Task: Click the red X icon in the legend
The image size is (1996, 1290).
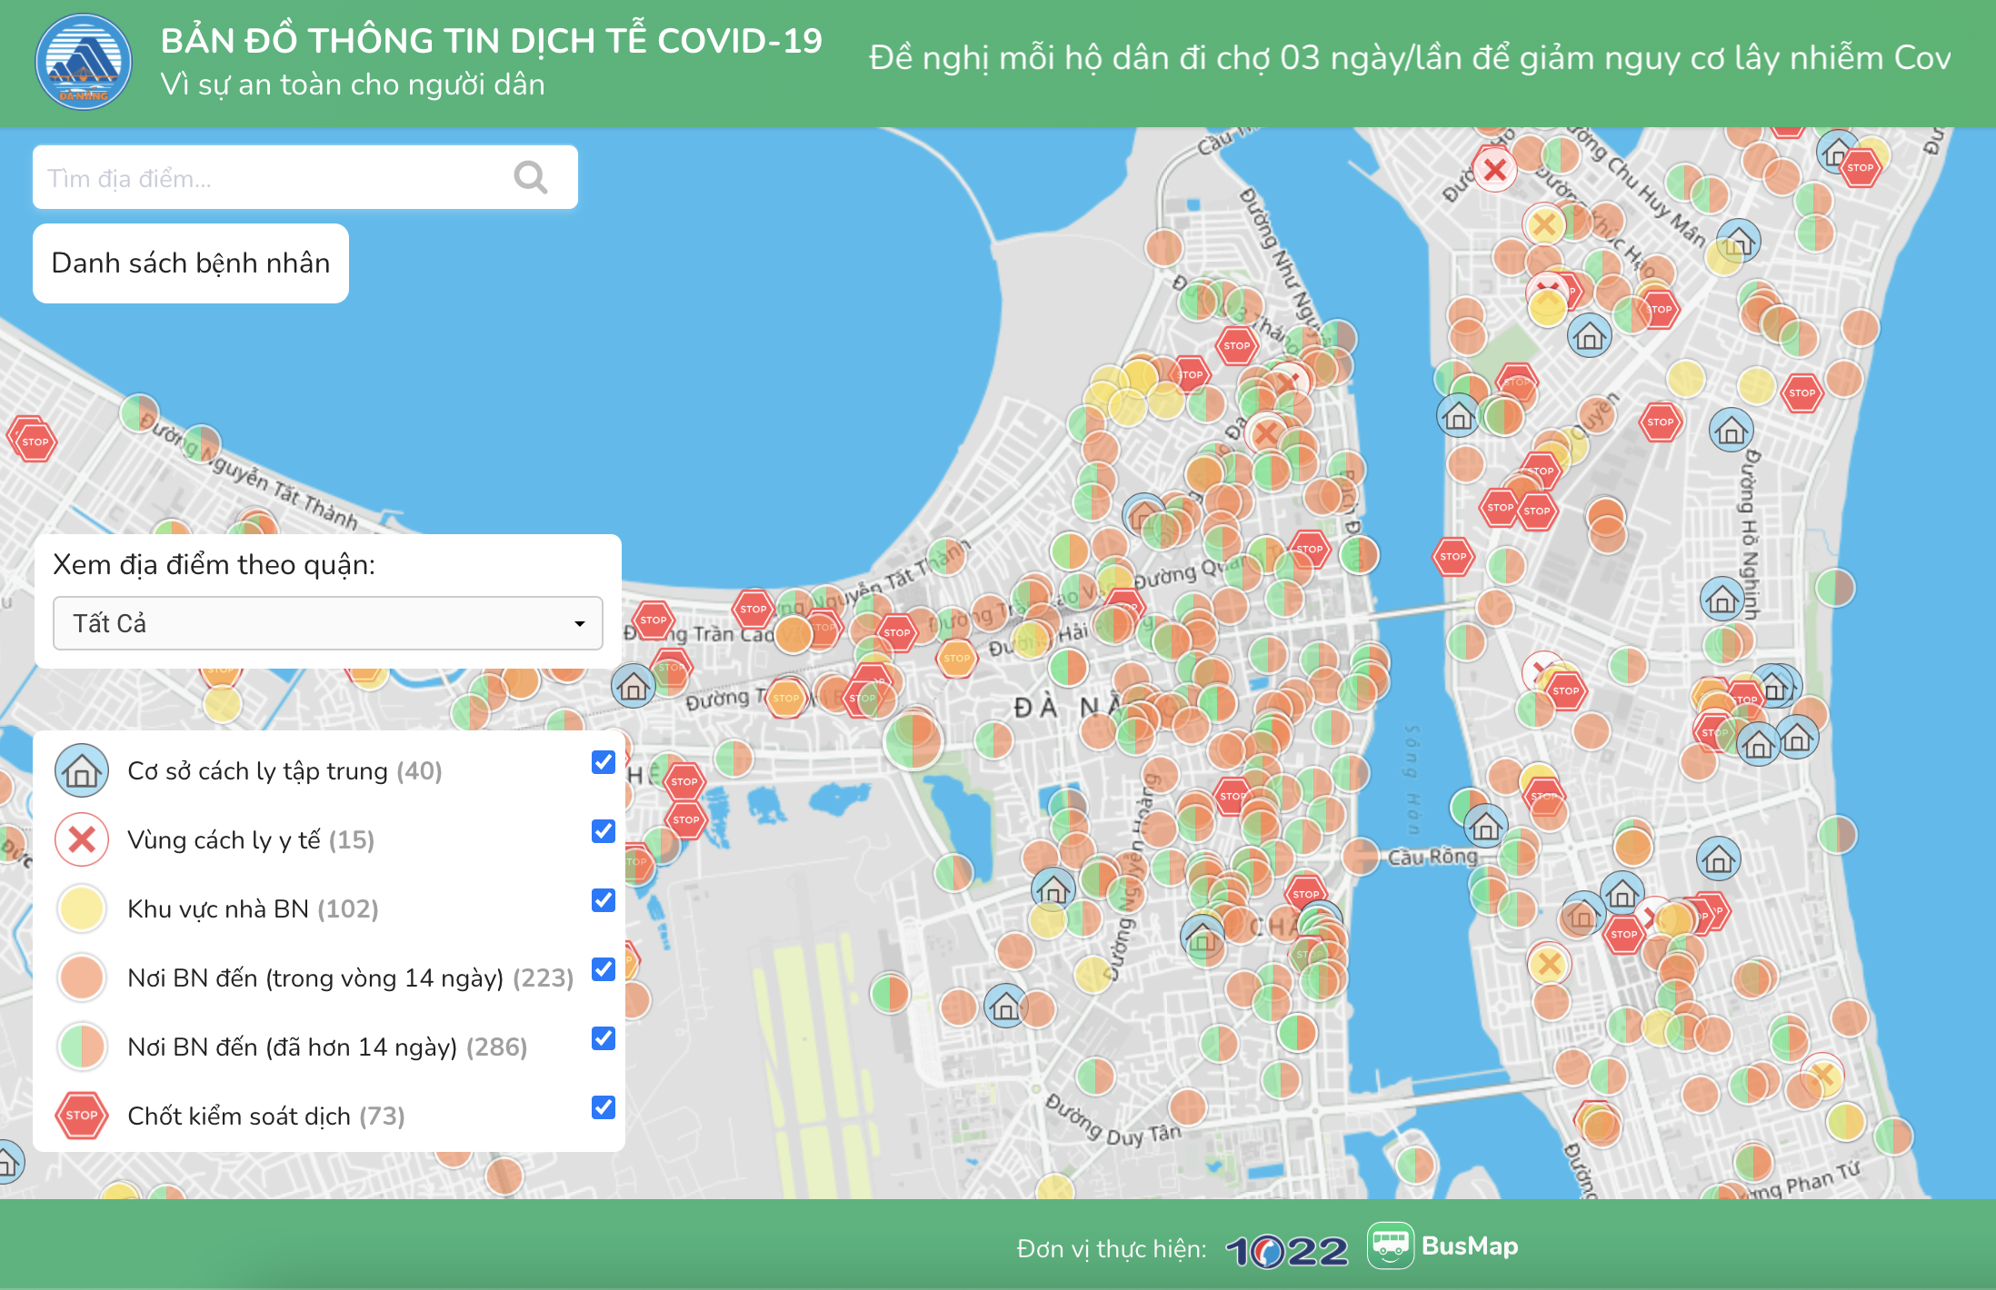Action: (x=82, y=839)
